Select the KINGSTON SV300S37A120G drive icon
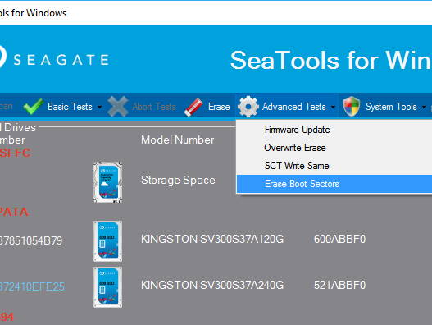This screenshot has height=325, width=432. [x=107, y=240]
